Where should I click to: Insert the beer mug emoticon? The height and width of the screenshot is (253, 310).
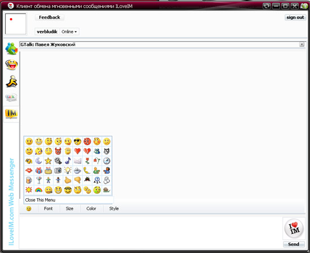[x=29, y=180]
